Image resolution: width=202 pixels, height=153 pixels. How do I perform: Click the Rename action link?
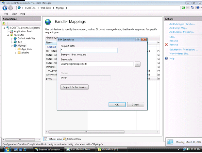pos(174,41)
